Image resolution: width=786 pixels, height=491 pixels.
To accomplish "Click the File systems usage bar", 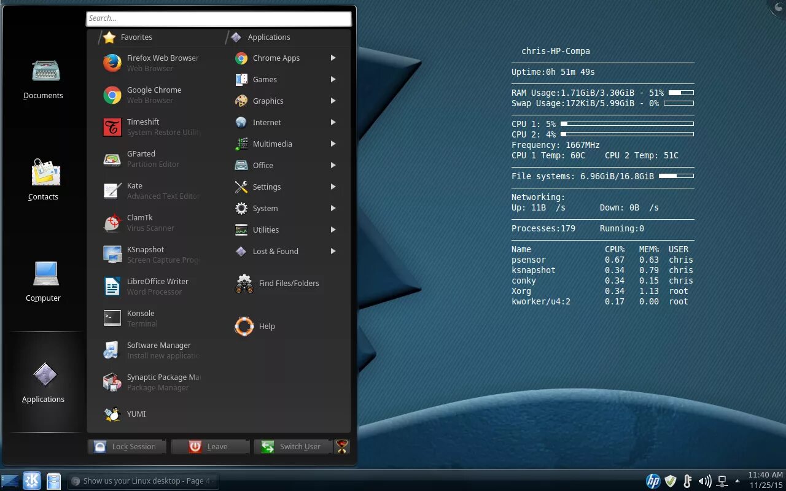I will (676, 176).
